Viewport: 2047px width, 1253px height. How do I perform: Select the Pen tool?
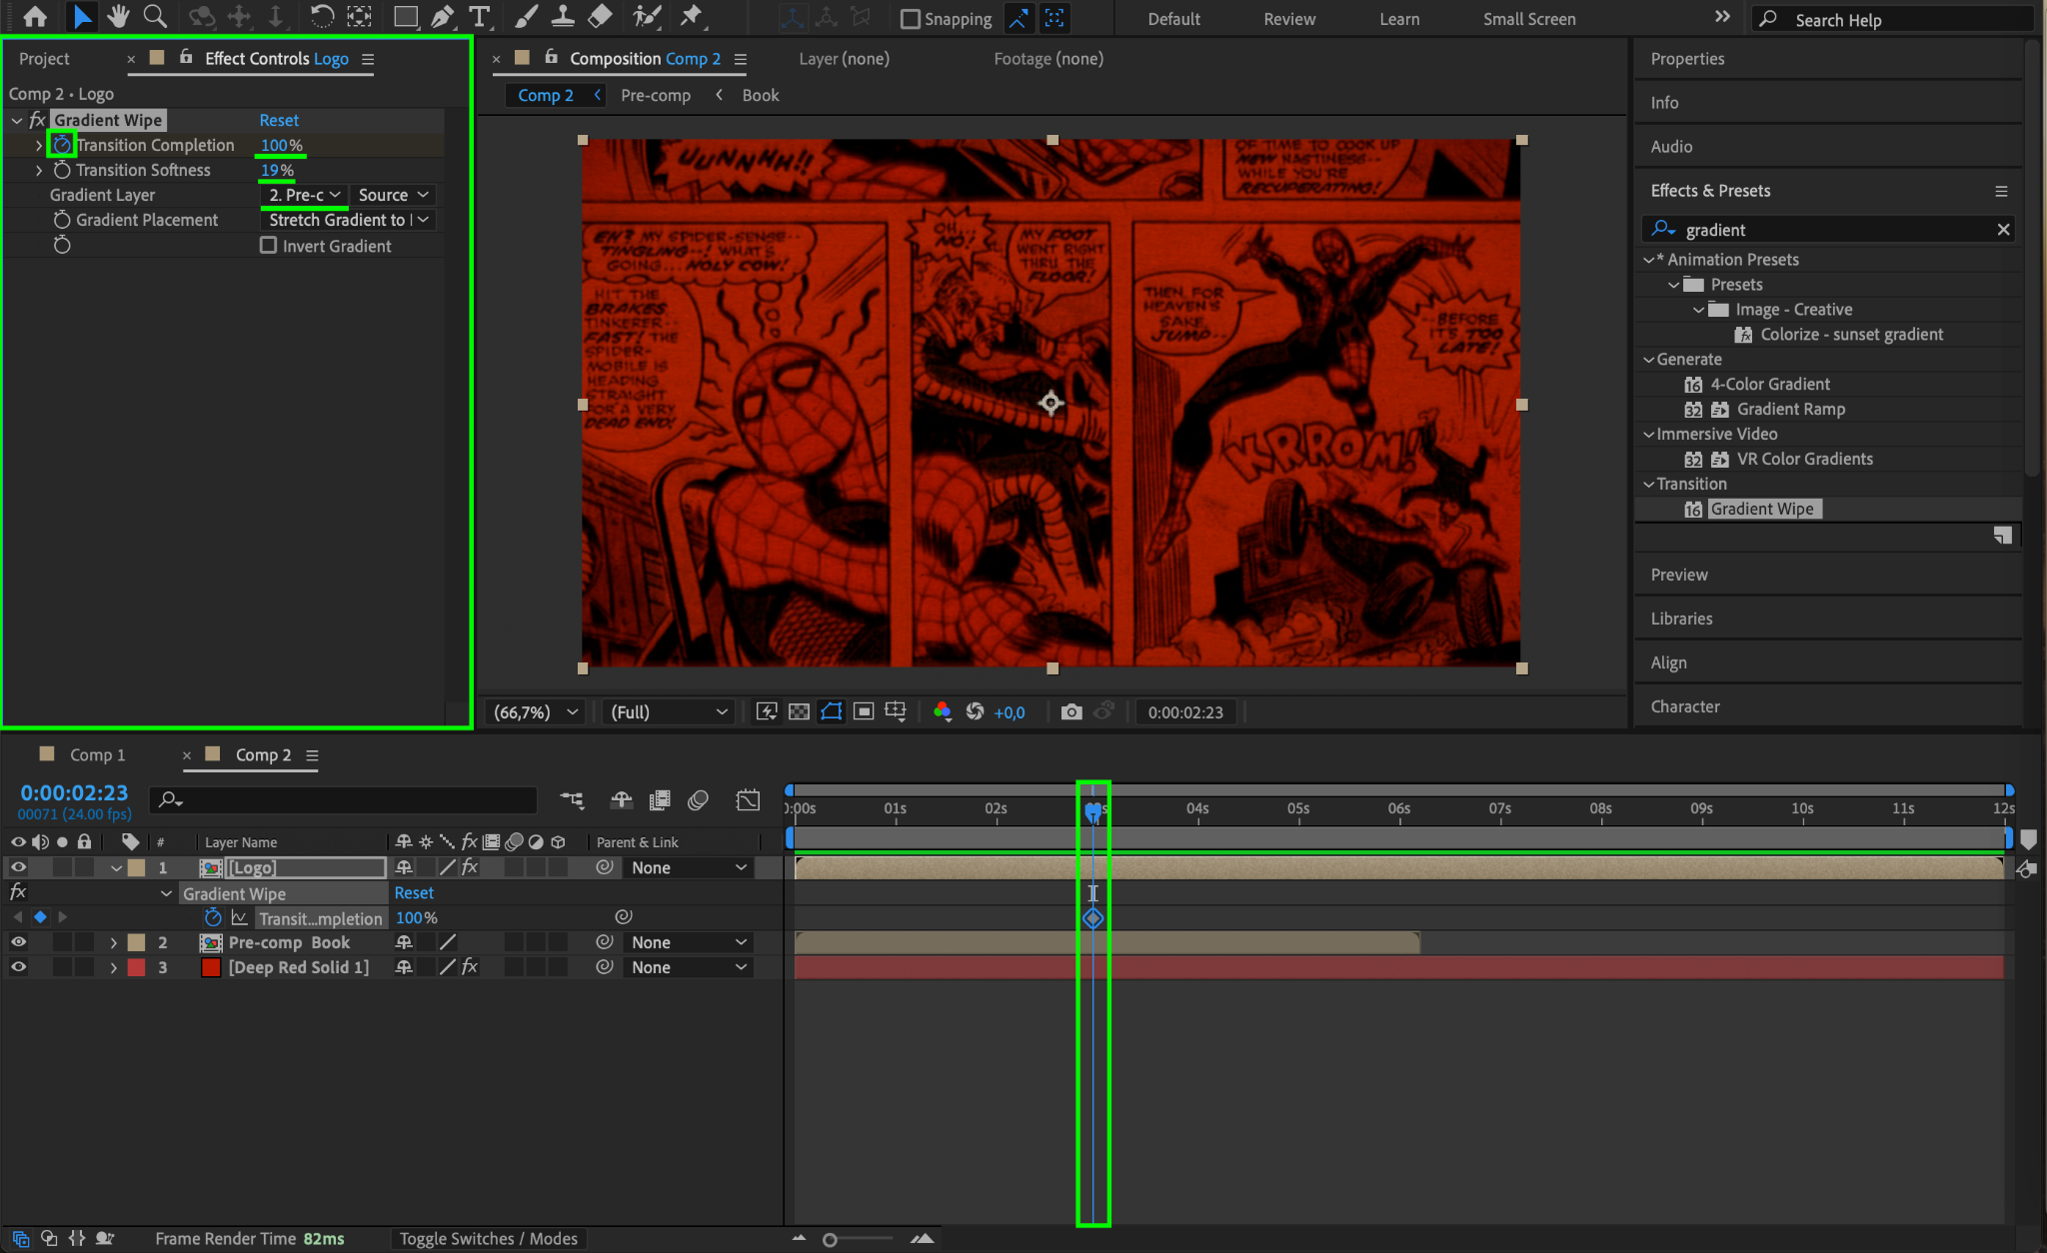442,17
